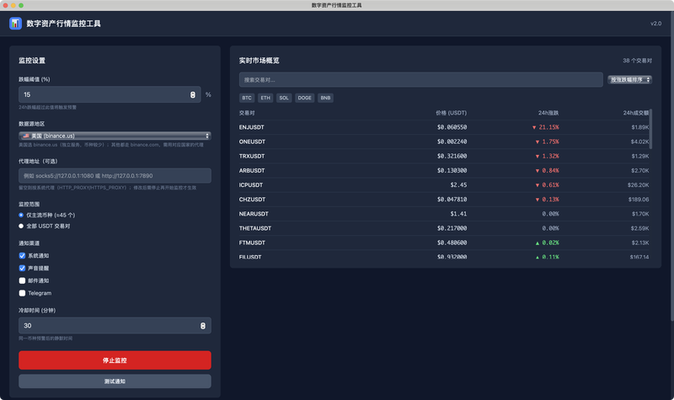Click the 38 个交易对 count label
This screenshot has height=400, width=674.
pyautogui.click(x=638, y=61)
